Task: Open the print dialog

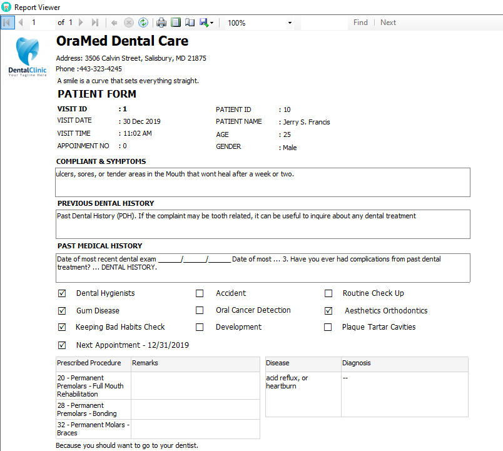Action: [161, 23]
